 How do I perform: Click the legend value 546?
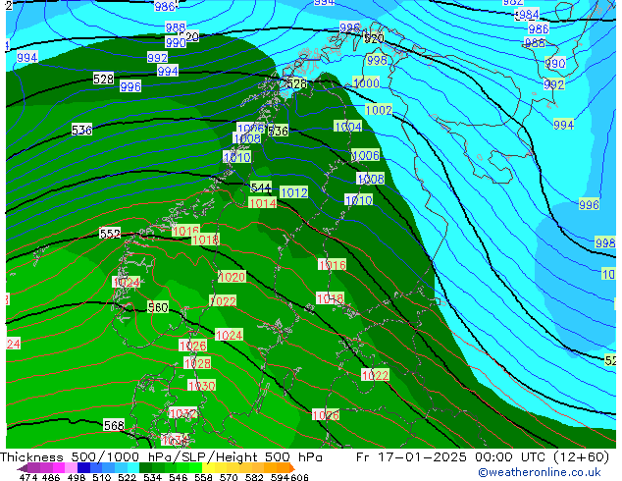point(179,477)
